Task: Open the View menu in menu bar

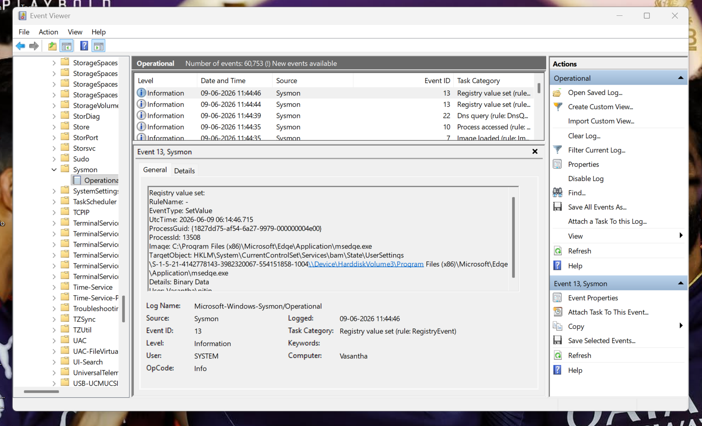Action: (75, 32)
